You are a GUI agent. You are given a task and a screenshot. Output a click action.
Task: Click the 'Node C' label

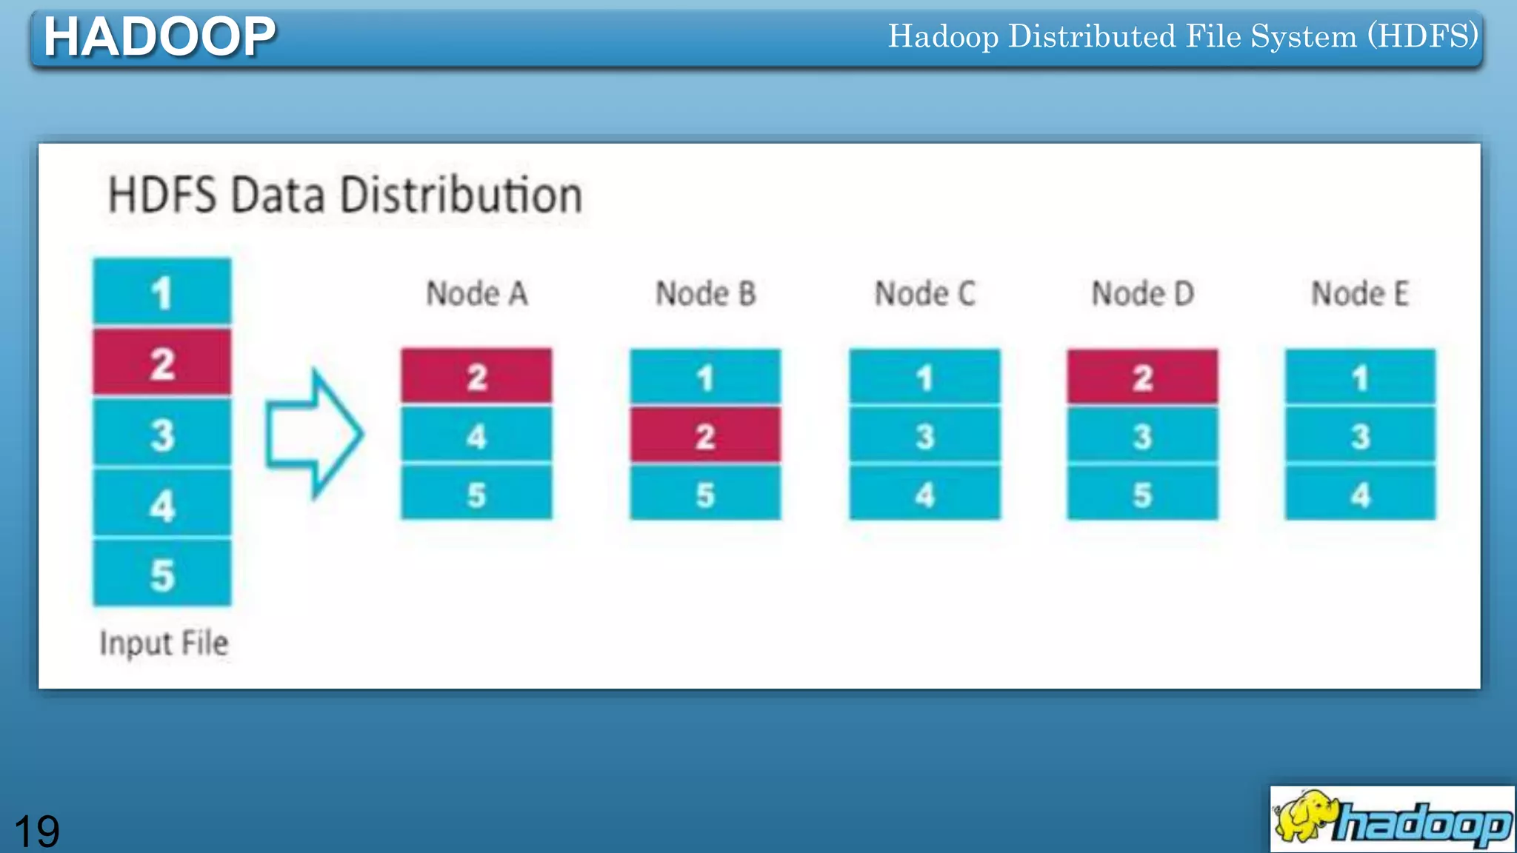[924, 293]
